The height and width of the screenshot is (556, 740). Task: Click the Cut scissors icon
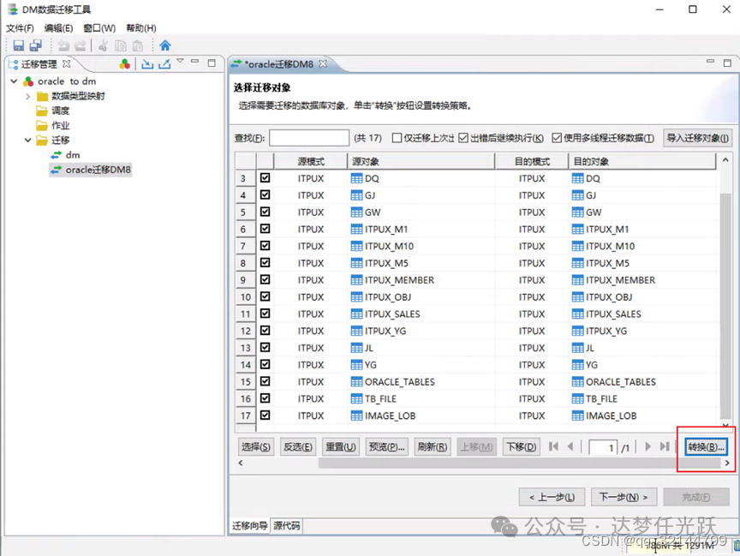pos(104,45)
